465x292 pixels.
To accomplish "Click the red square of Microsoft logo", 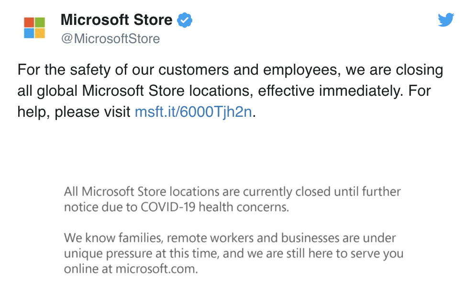I will pos(29,22).
